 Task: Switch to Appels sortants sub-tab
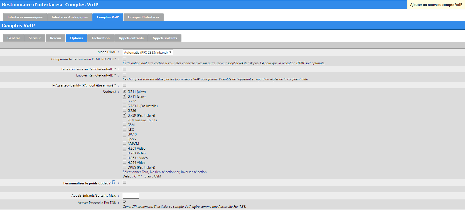(165, 38)
